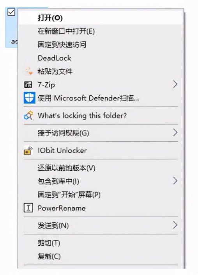Select 固定到快速访问 entry
Viewport: 198px width, 275px height.
click(101, 45)
